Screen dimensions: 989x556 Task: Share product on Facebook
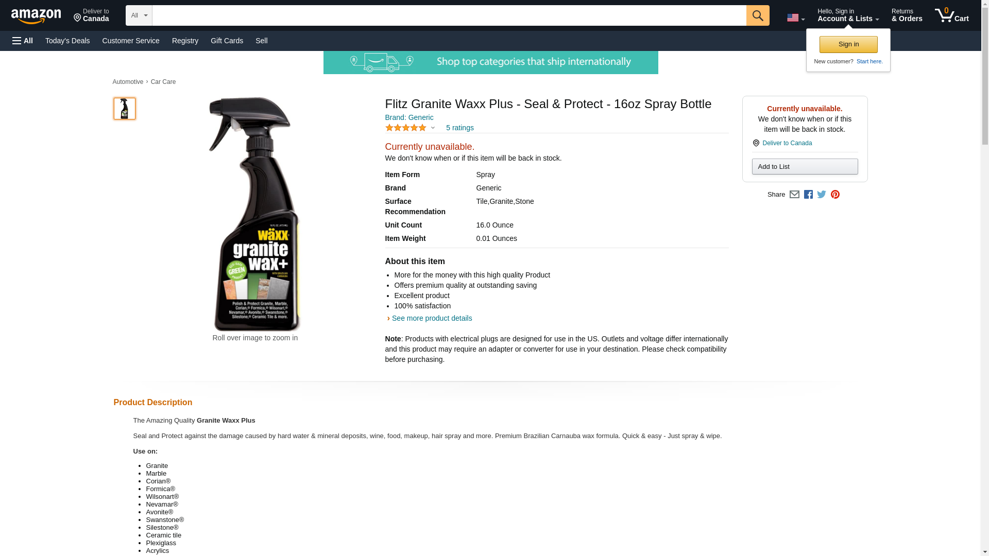(x=808, y=195)
